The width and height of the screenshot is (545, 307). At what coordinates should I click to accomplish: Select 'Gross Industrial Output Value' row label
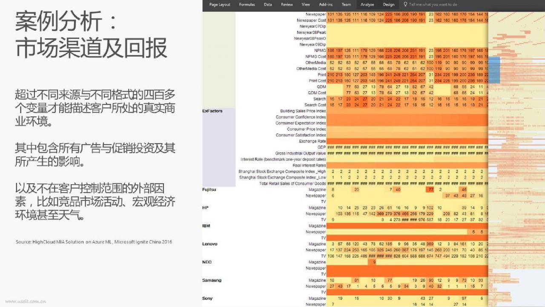[301, 153]
